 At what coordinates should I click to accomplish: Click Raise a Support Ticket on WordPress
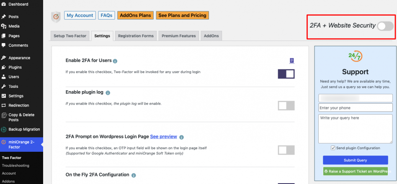(x=355, y=171)
